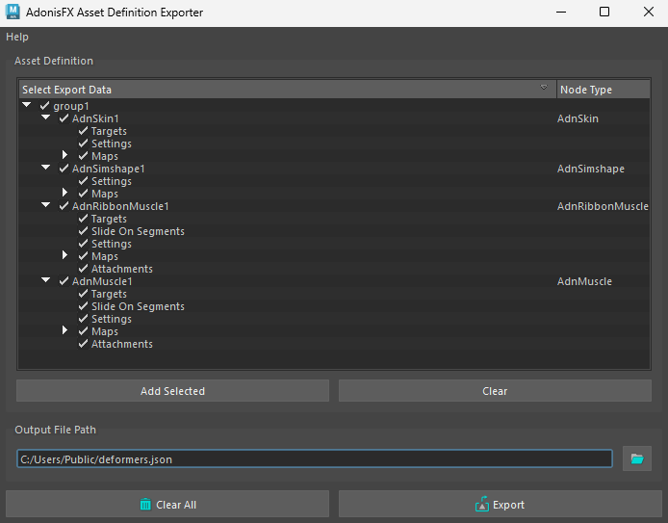668x523 pixels.
Task: Select the AdnRibbonMuscle node type cell
Action: click(x=603, y=206)
